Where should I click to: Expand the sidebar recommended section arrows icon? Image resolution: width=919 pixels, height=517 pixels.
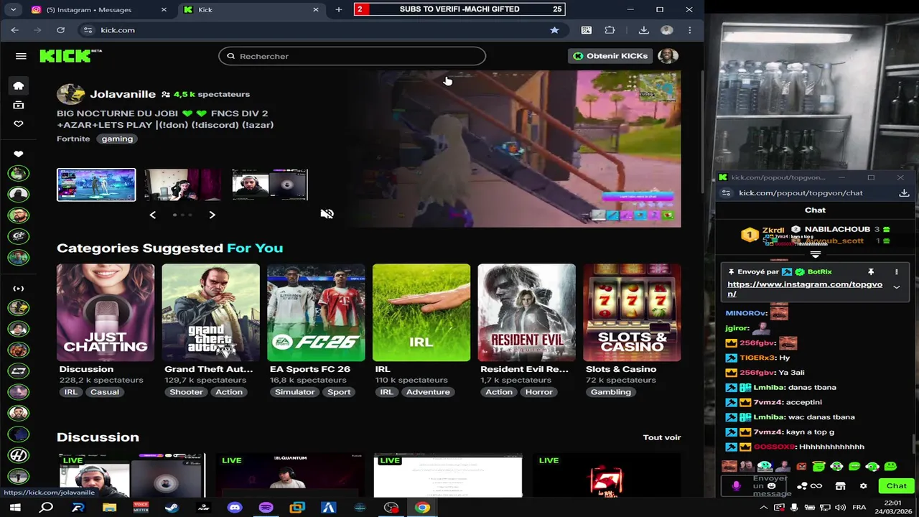click(x=19, y=289)
